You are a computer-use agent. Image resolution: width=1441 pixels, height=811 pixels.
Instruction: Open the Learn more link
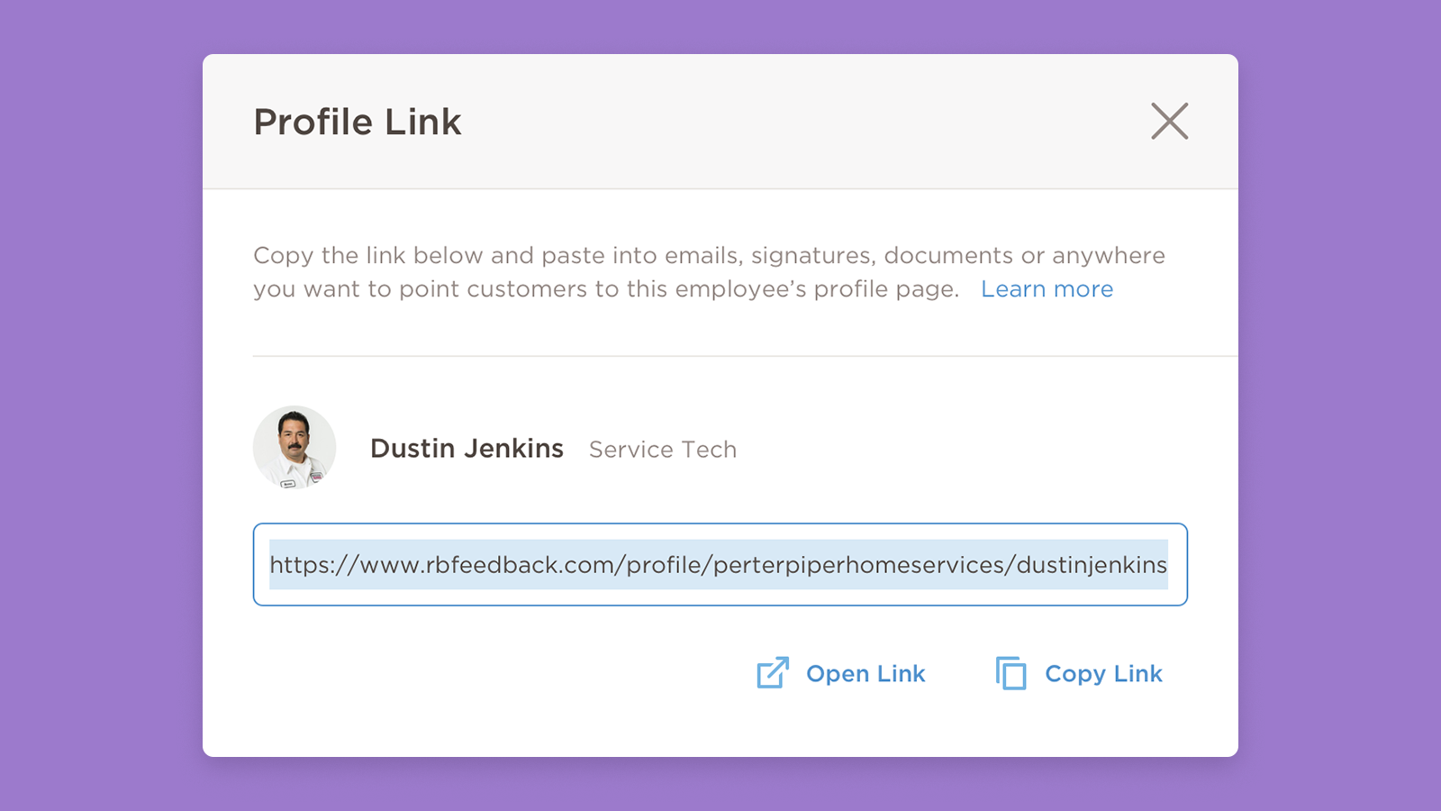pos(1047,288)
